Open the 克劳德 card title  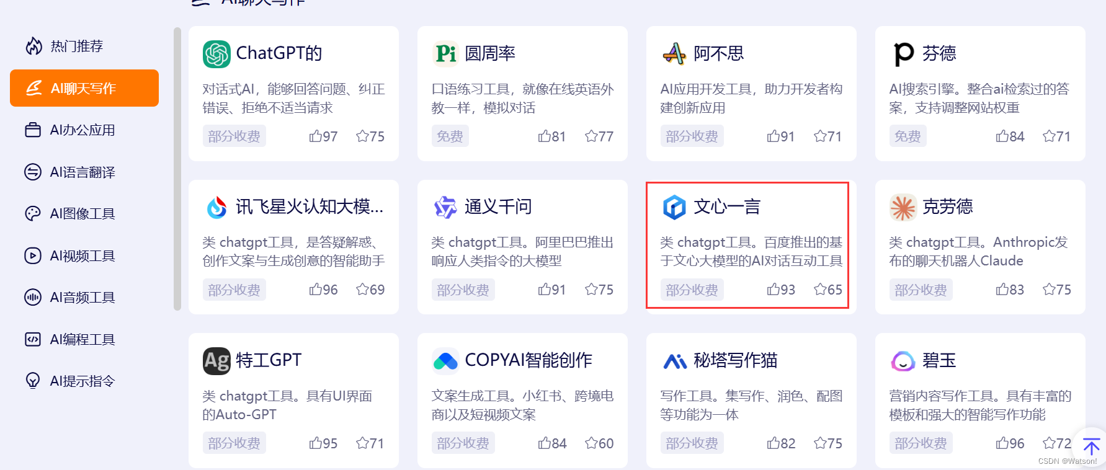(x=947, y=206)
